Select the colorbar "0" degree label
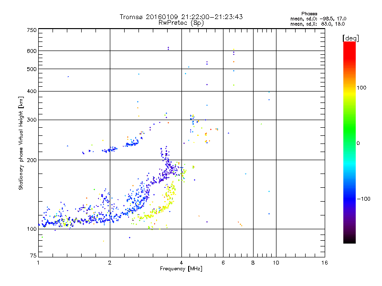The image size is (382, 286). [358, 143]
